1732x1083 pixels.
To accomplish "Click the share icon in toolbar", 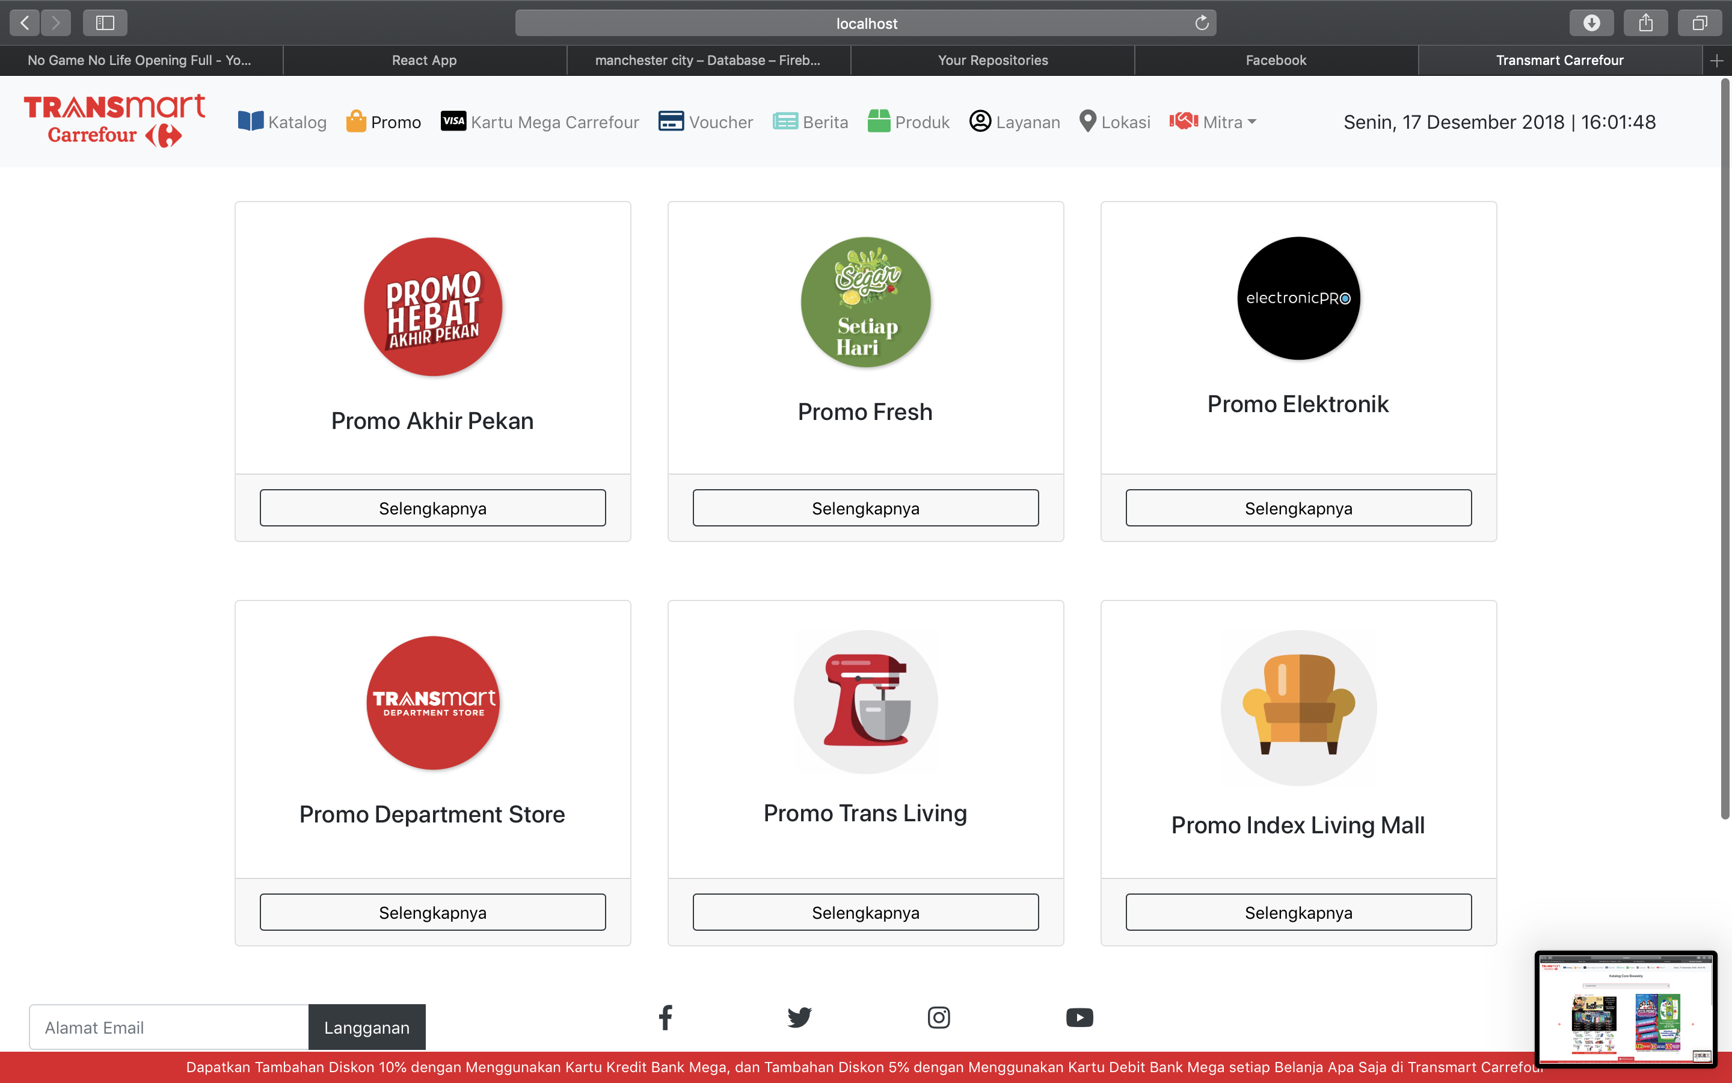I will [x=1645, y=23].
